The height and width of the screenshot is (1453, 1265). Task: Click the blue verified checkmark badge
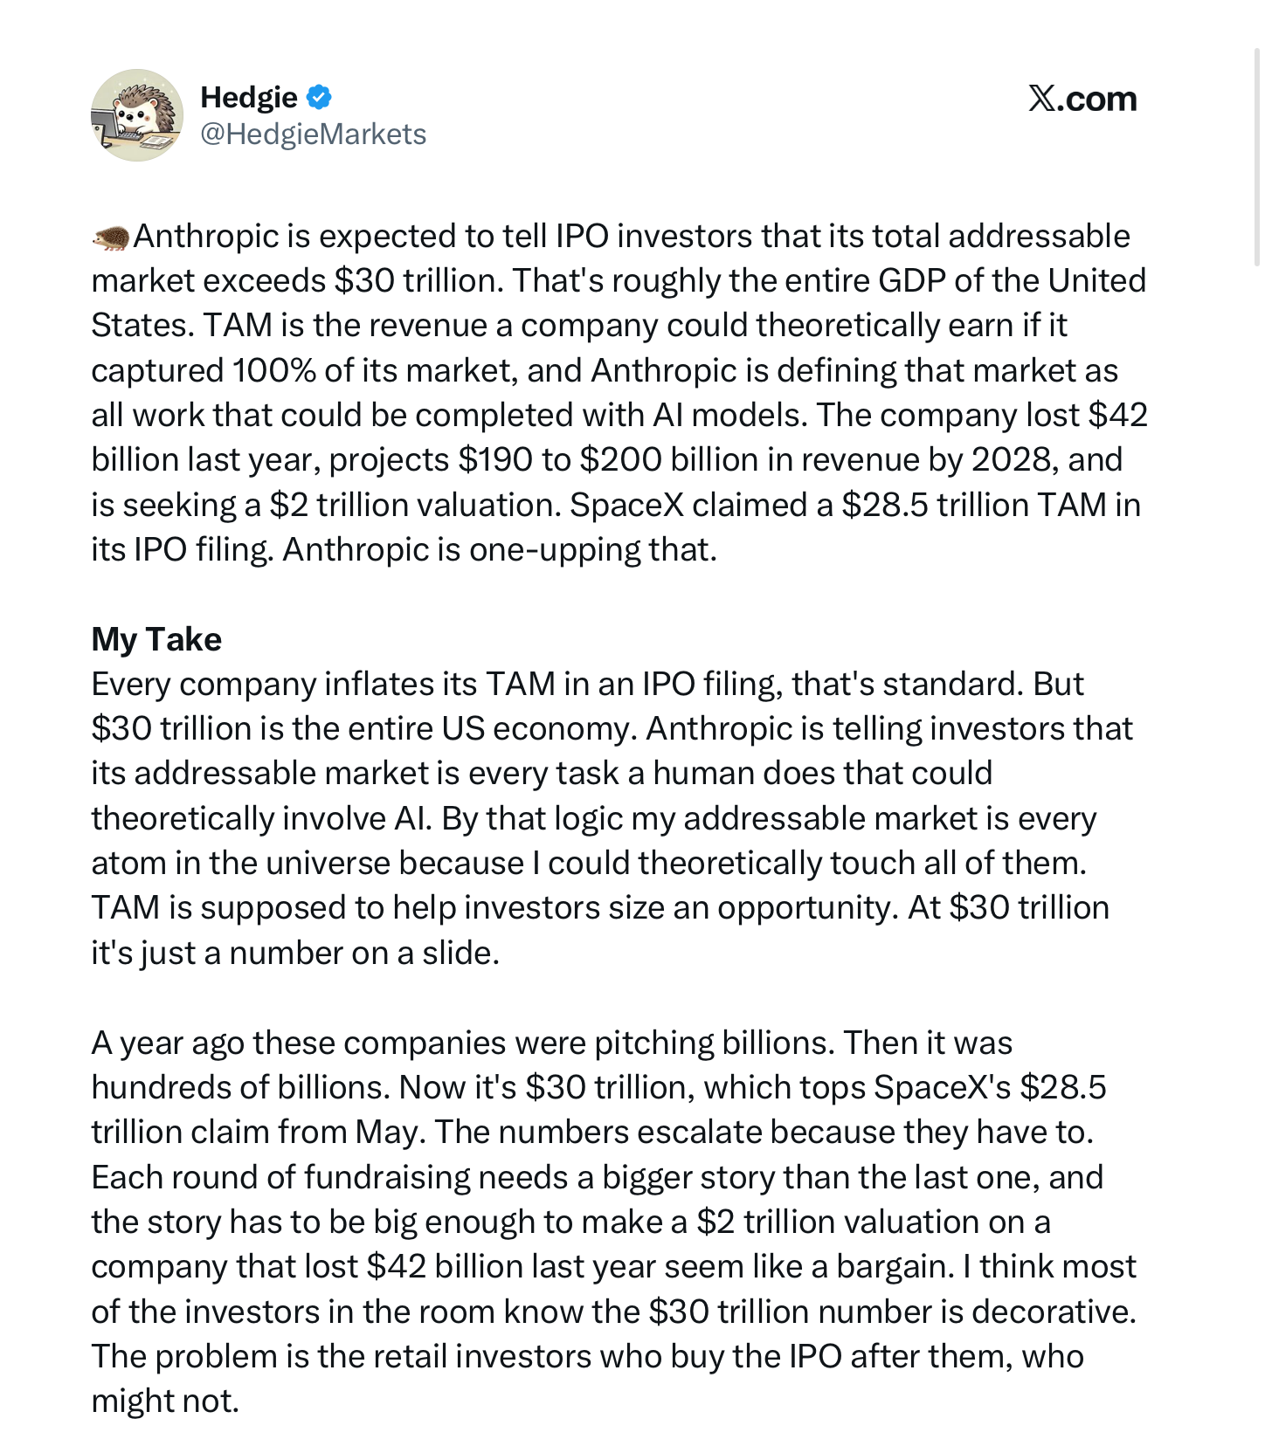tap(320, 97)
